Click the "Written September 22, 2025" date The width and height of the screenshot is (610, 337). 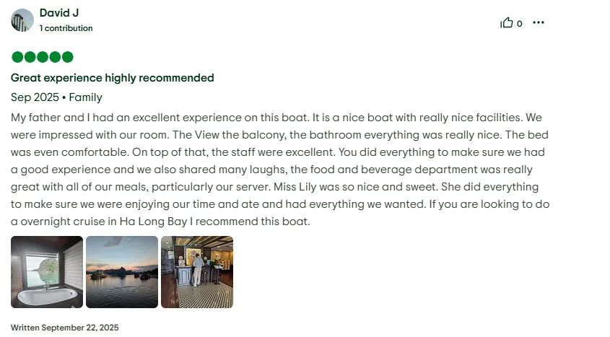[65, 328]
